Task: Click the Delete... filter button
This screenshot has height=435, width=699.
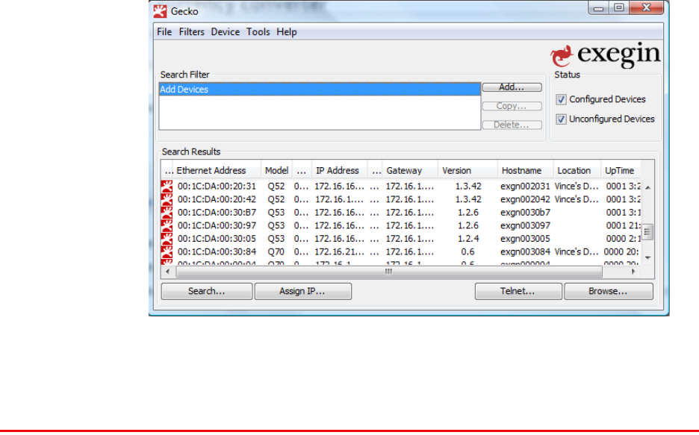Action: pos(512,125)
